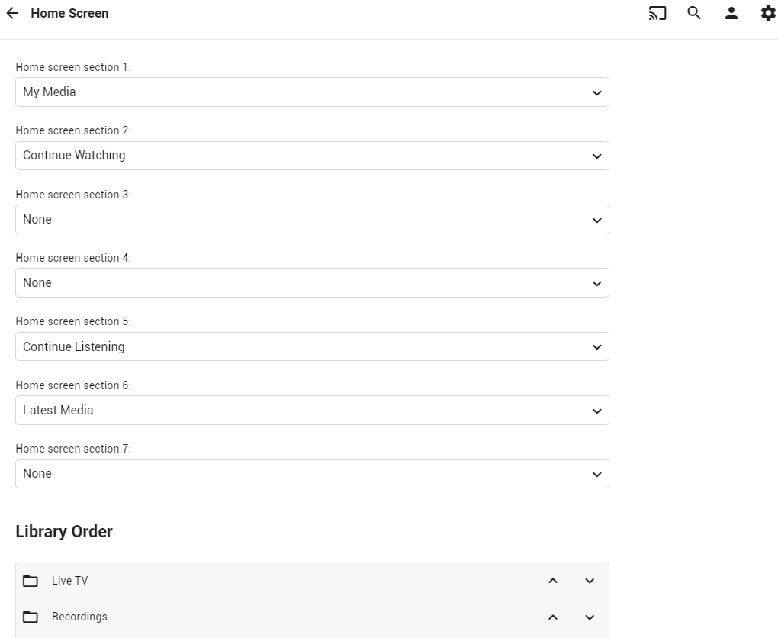This screenshot has height=638, width=778.
Task: Expand Home screen section 3 dropdown
Action: point(312,220)
